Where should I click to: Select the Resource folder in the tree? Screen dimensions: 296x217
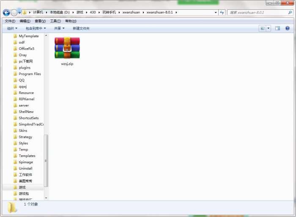tap(24, 93)
